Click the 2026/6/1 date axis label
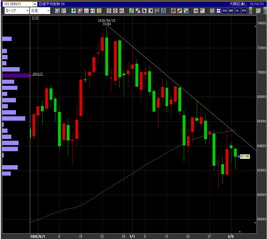The height and width of the screenshot is (239, 267). [38, 237]
